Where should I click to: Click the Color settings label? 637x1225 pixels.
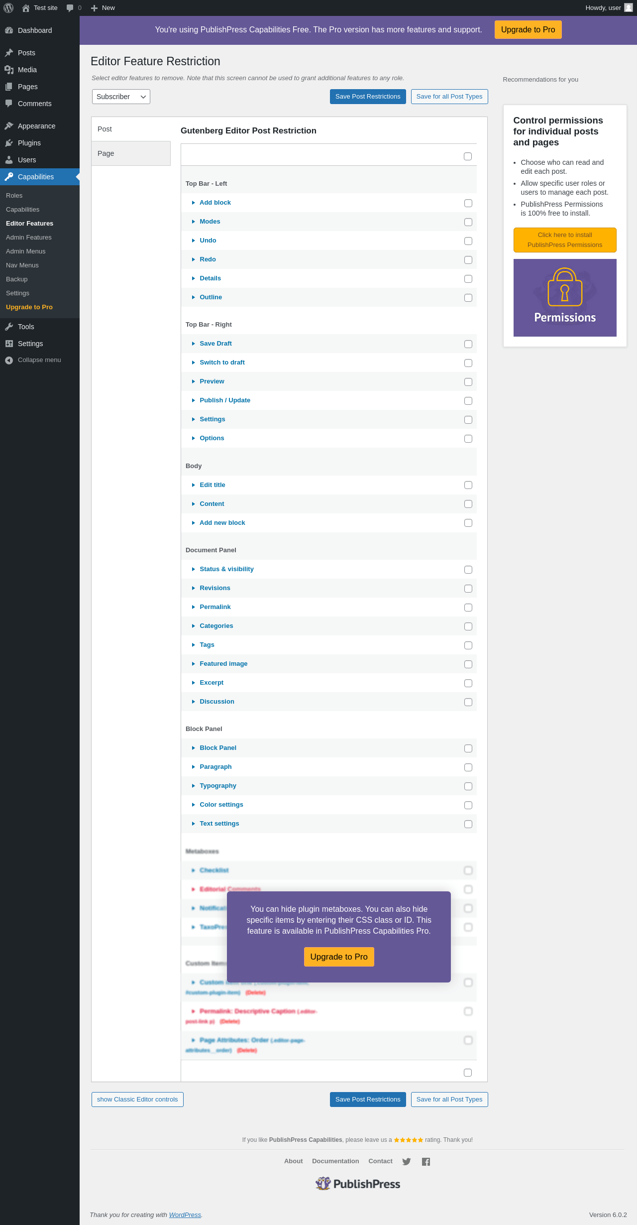pos(221,805)
